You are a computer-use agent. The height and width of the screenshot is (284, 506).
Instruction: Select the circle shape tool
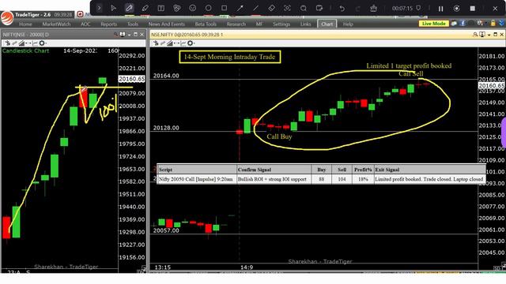[x=209, y=8]
